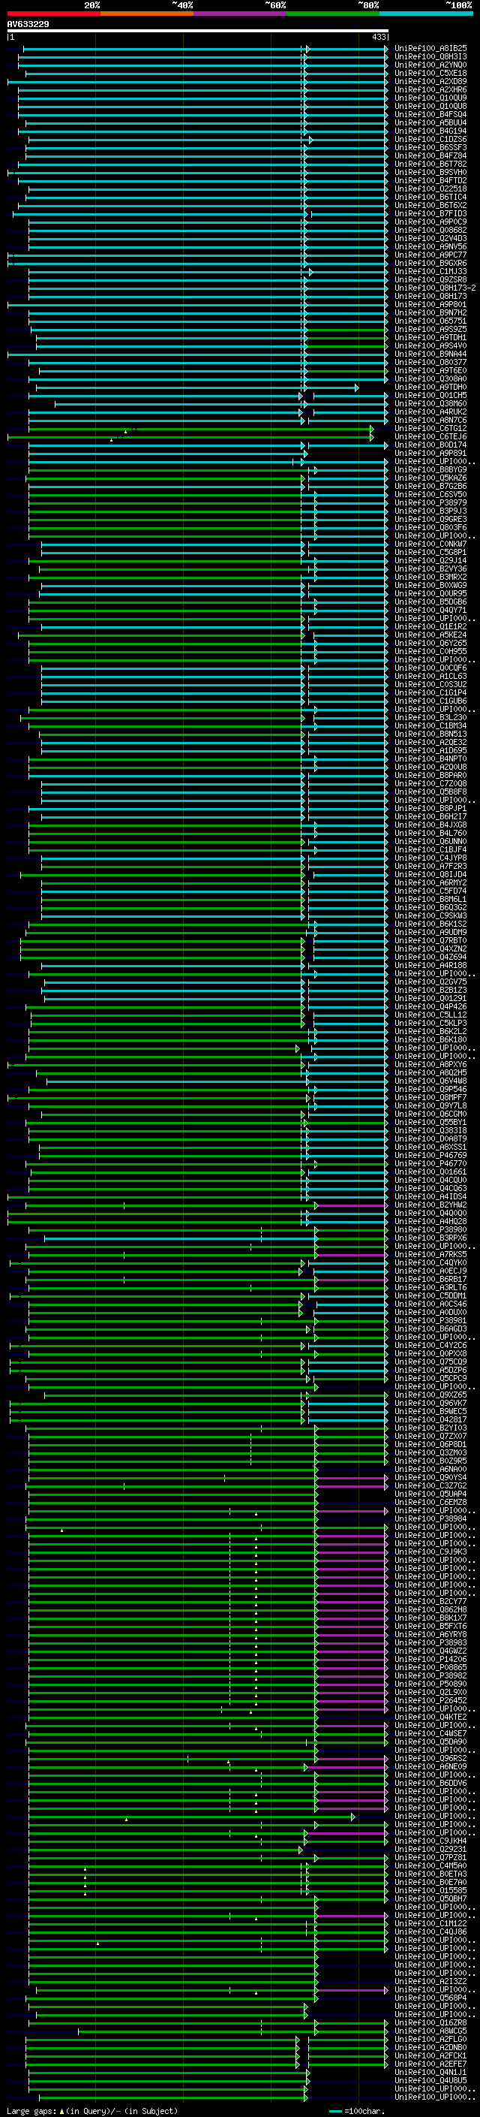This screenshot has width=480, height=2117.
Task: Open hit UniRef100_A2YNQ0
Action: pos(430,65)
